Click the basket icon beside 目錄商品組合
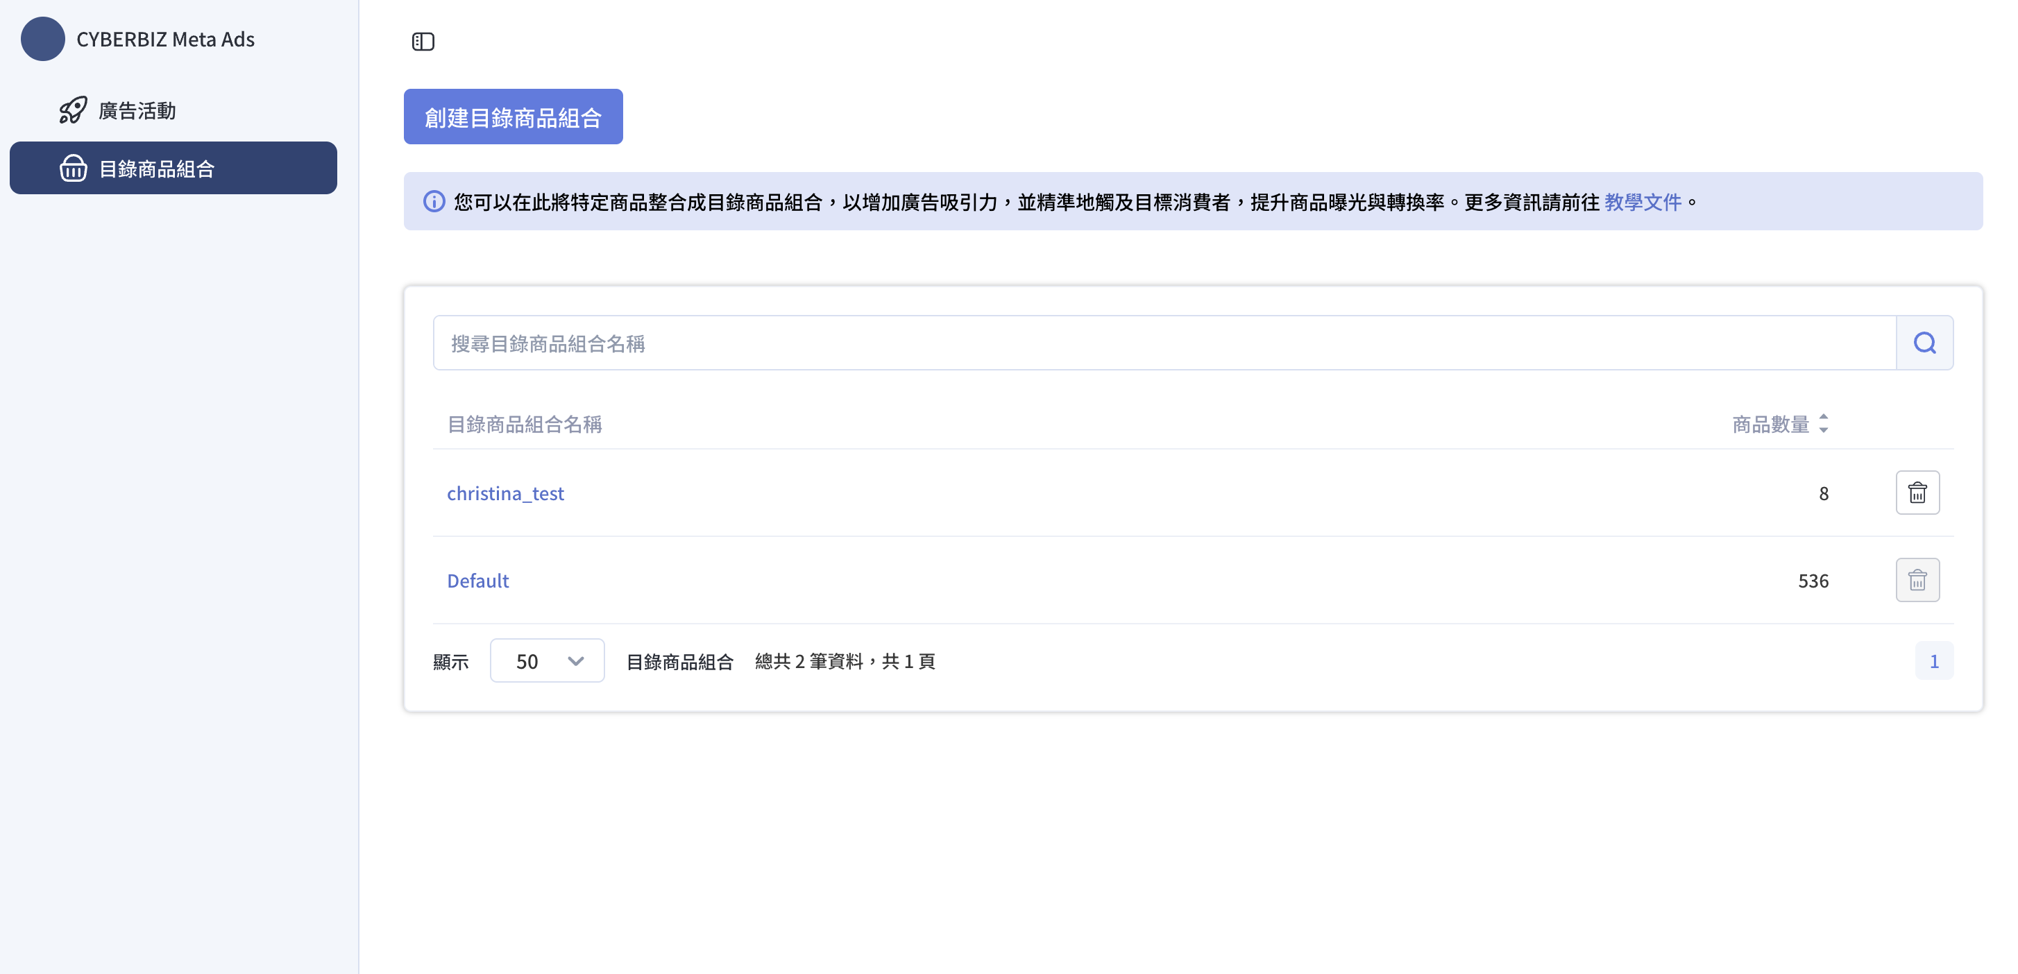 point(73,168)
